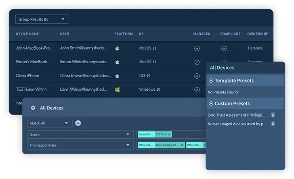This screenshot has width=294, height=179.
Task: Click the managed checkmark for John-MacBook-Pro
Action: click(x=197, y=48)
